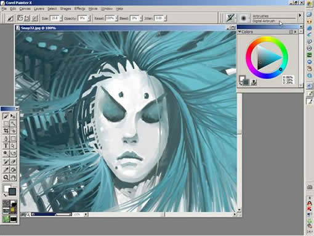Screen dimensions: 314x236
Task: Choose the Dropper eyedropper tool
Action: [x=6, y=169]
